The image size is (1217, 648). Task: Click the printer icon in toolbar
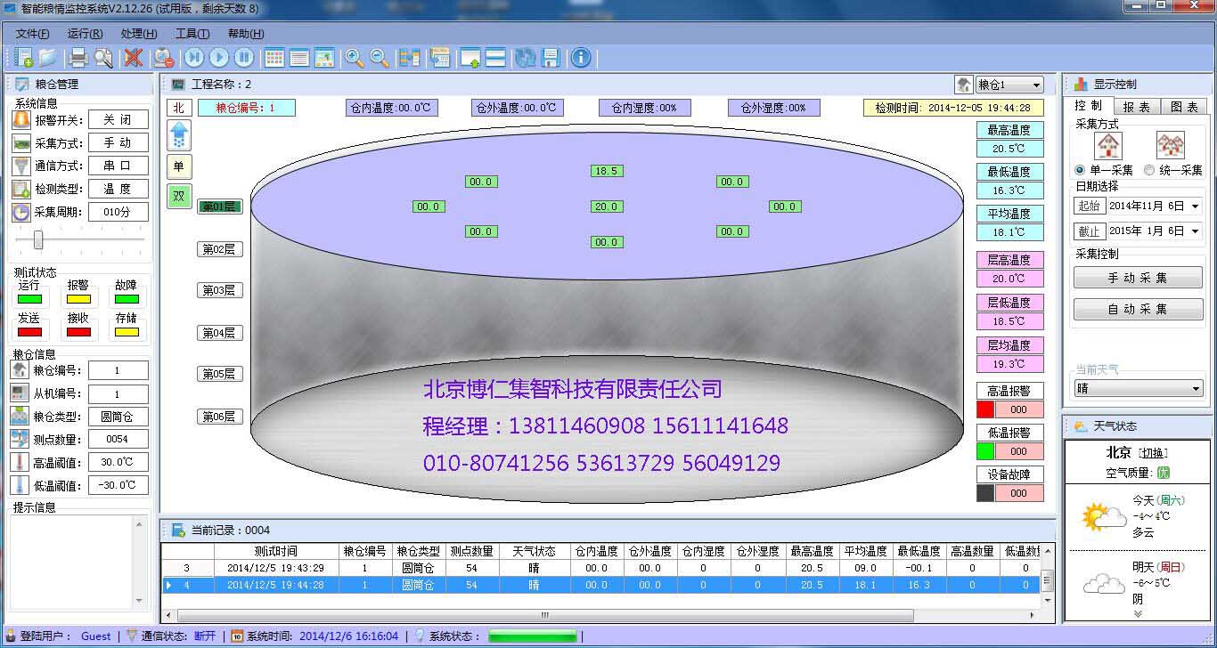(x=78, y=58)
